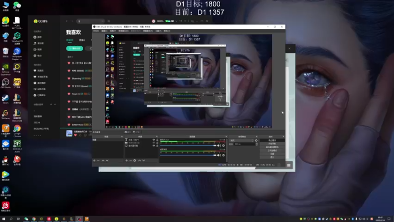Screen dimensions: 394x222
Task: Expand the QQ Music account dropdown arrow
Action: click(176, 21)
